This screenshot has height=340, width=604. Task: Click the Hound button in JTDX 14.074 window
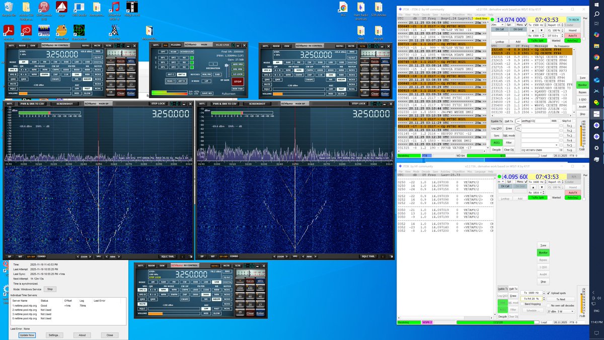(572, 30)
